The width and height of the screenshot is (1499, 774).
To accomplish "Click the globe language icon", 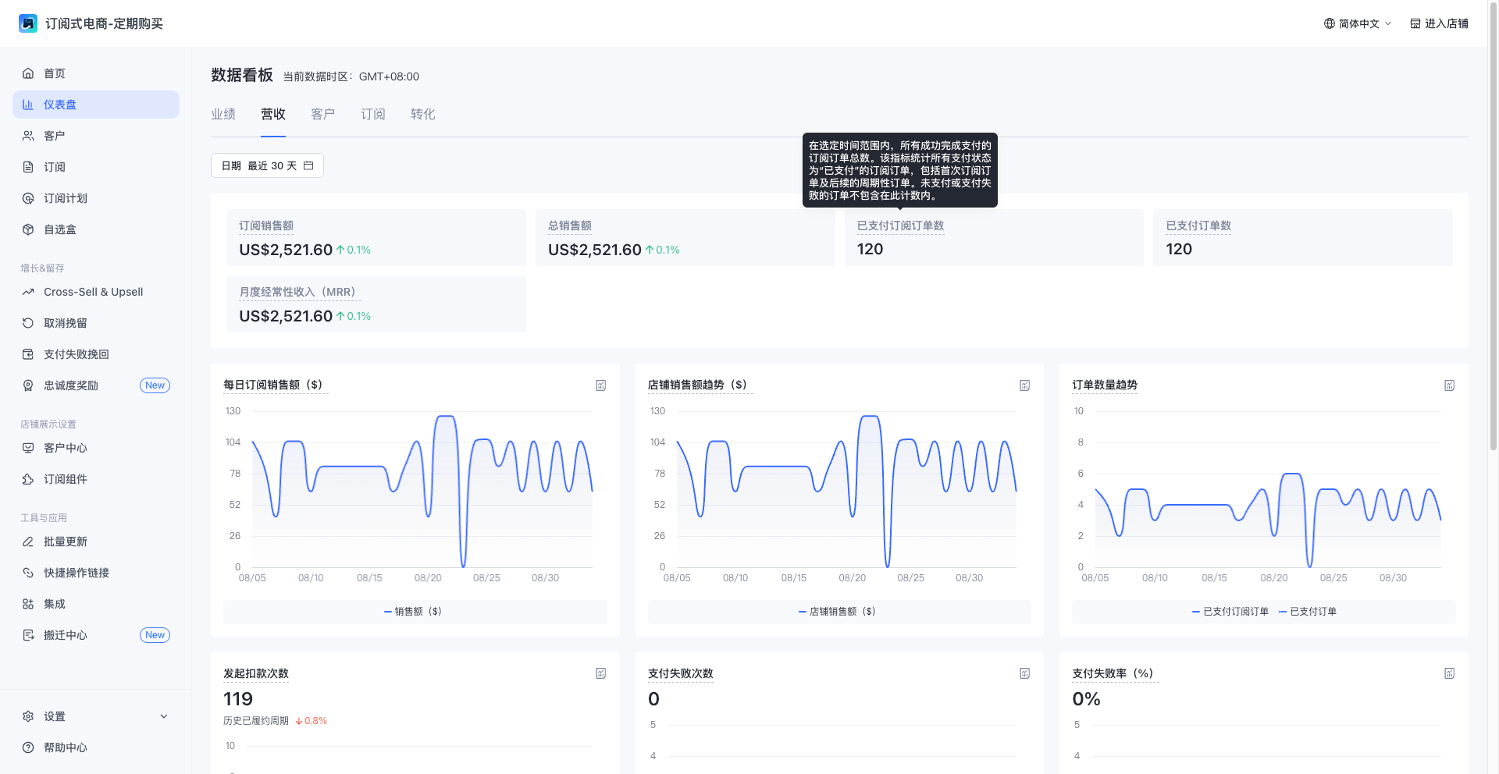I will coord(1330,23).
